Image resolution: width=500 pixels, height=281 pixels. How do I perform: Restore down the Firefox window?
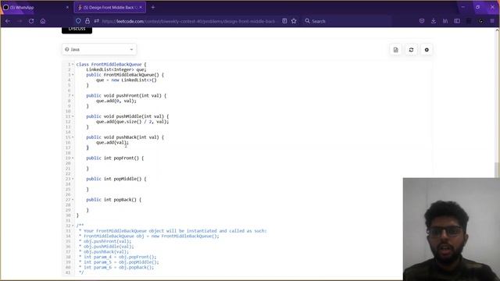pos(477,7)
